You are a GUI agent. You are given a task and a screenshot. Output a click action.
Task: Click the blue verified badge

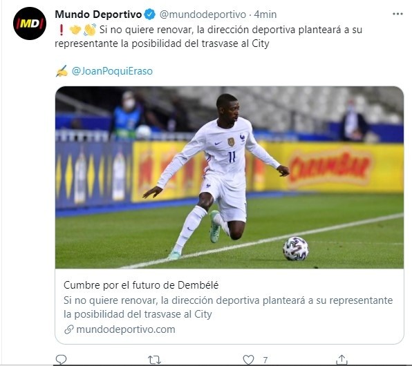click(150, 15)
